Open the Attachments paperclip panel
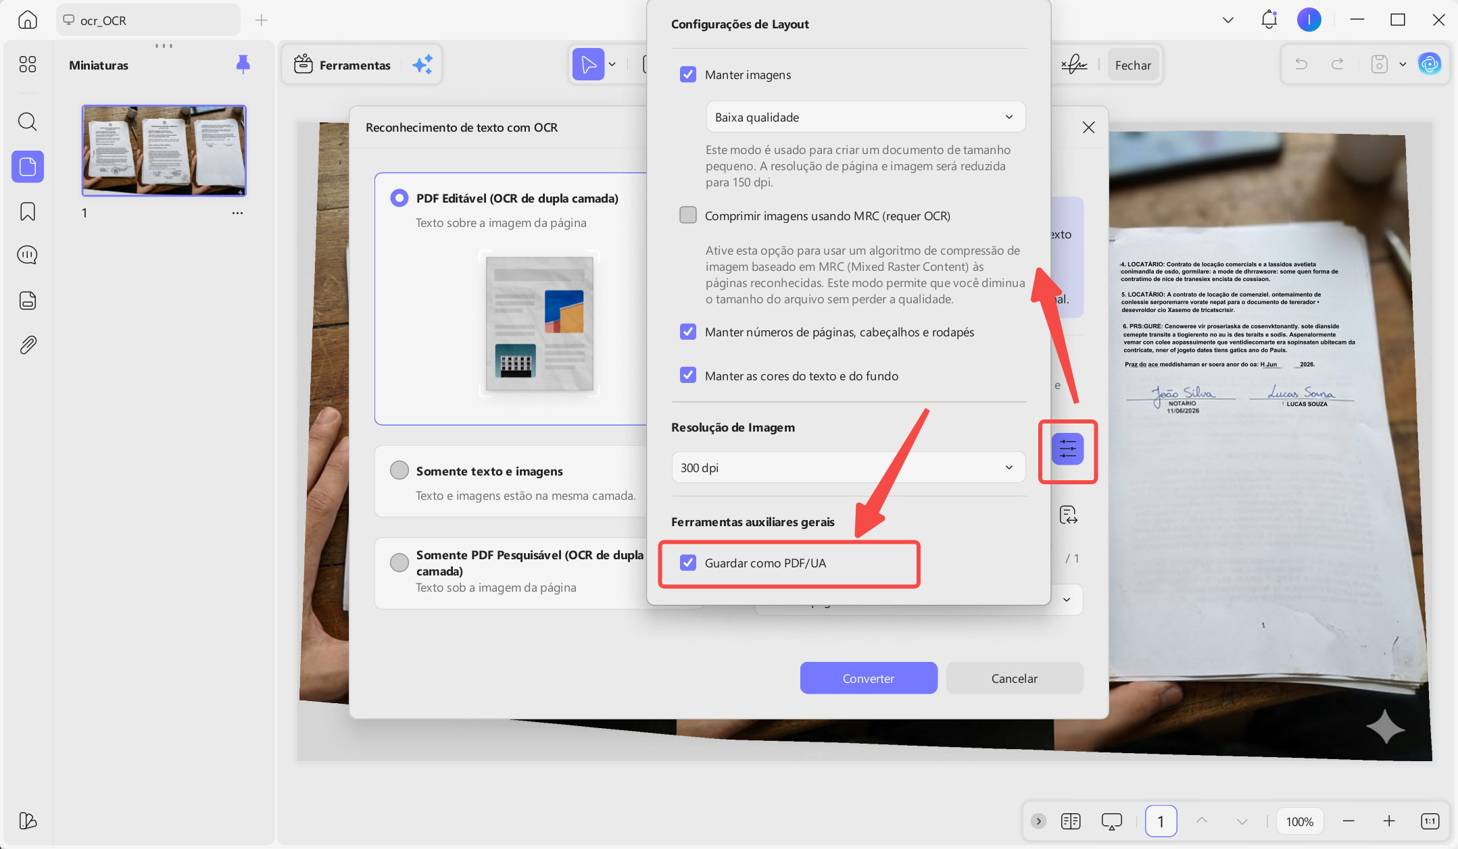The width and height of the screenshot is (1458, 849). click(x=28, y=345)
